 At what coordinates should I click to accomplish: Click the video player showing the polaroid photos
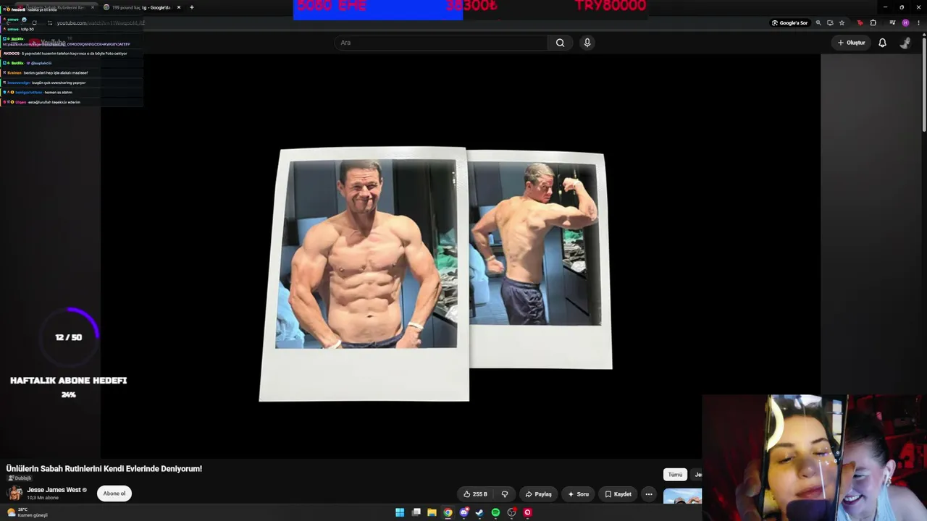(x=461, y=256)
